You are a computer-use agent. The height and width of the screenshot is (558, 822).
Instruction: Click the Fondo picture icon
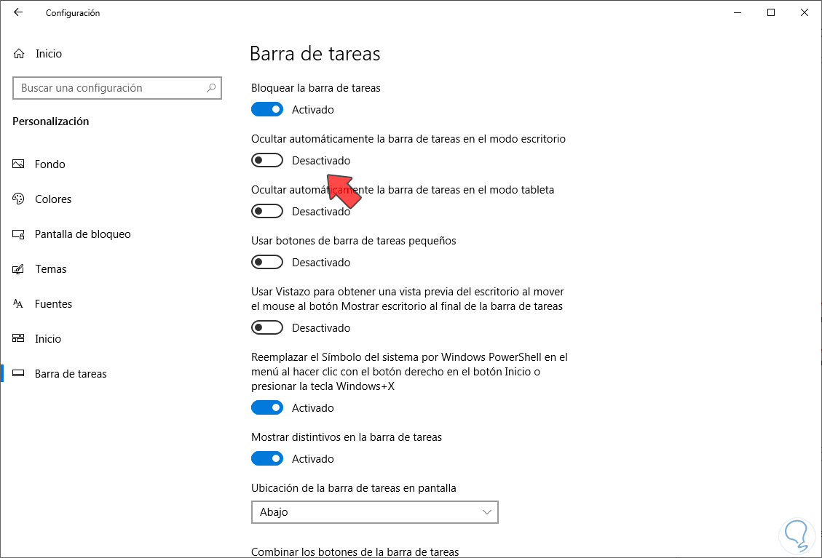[19, 164]
